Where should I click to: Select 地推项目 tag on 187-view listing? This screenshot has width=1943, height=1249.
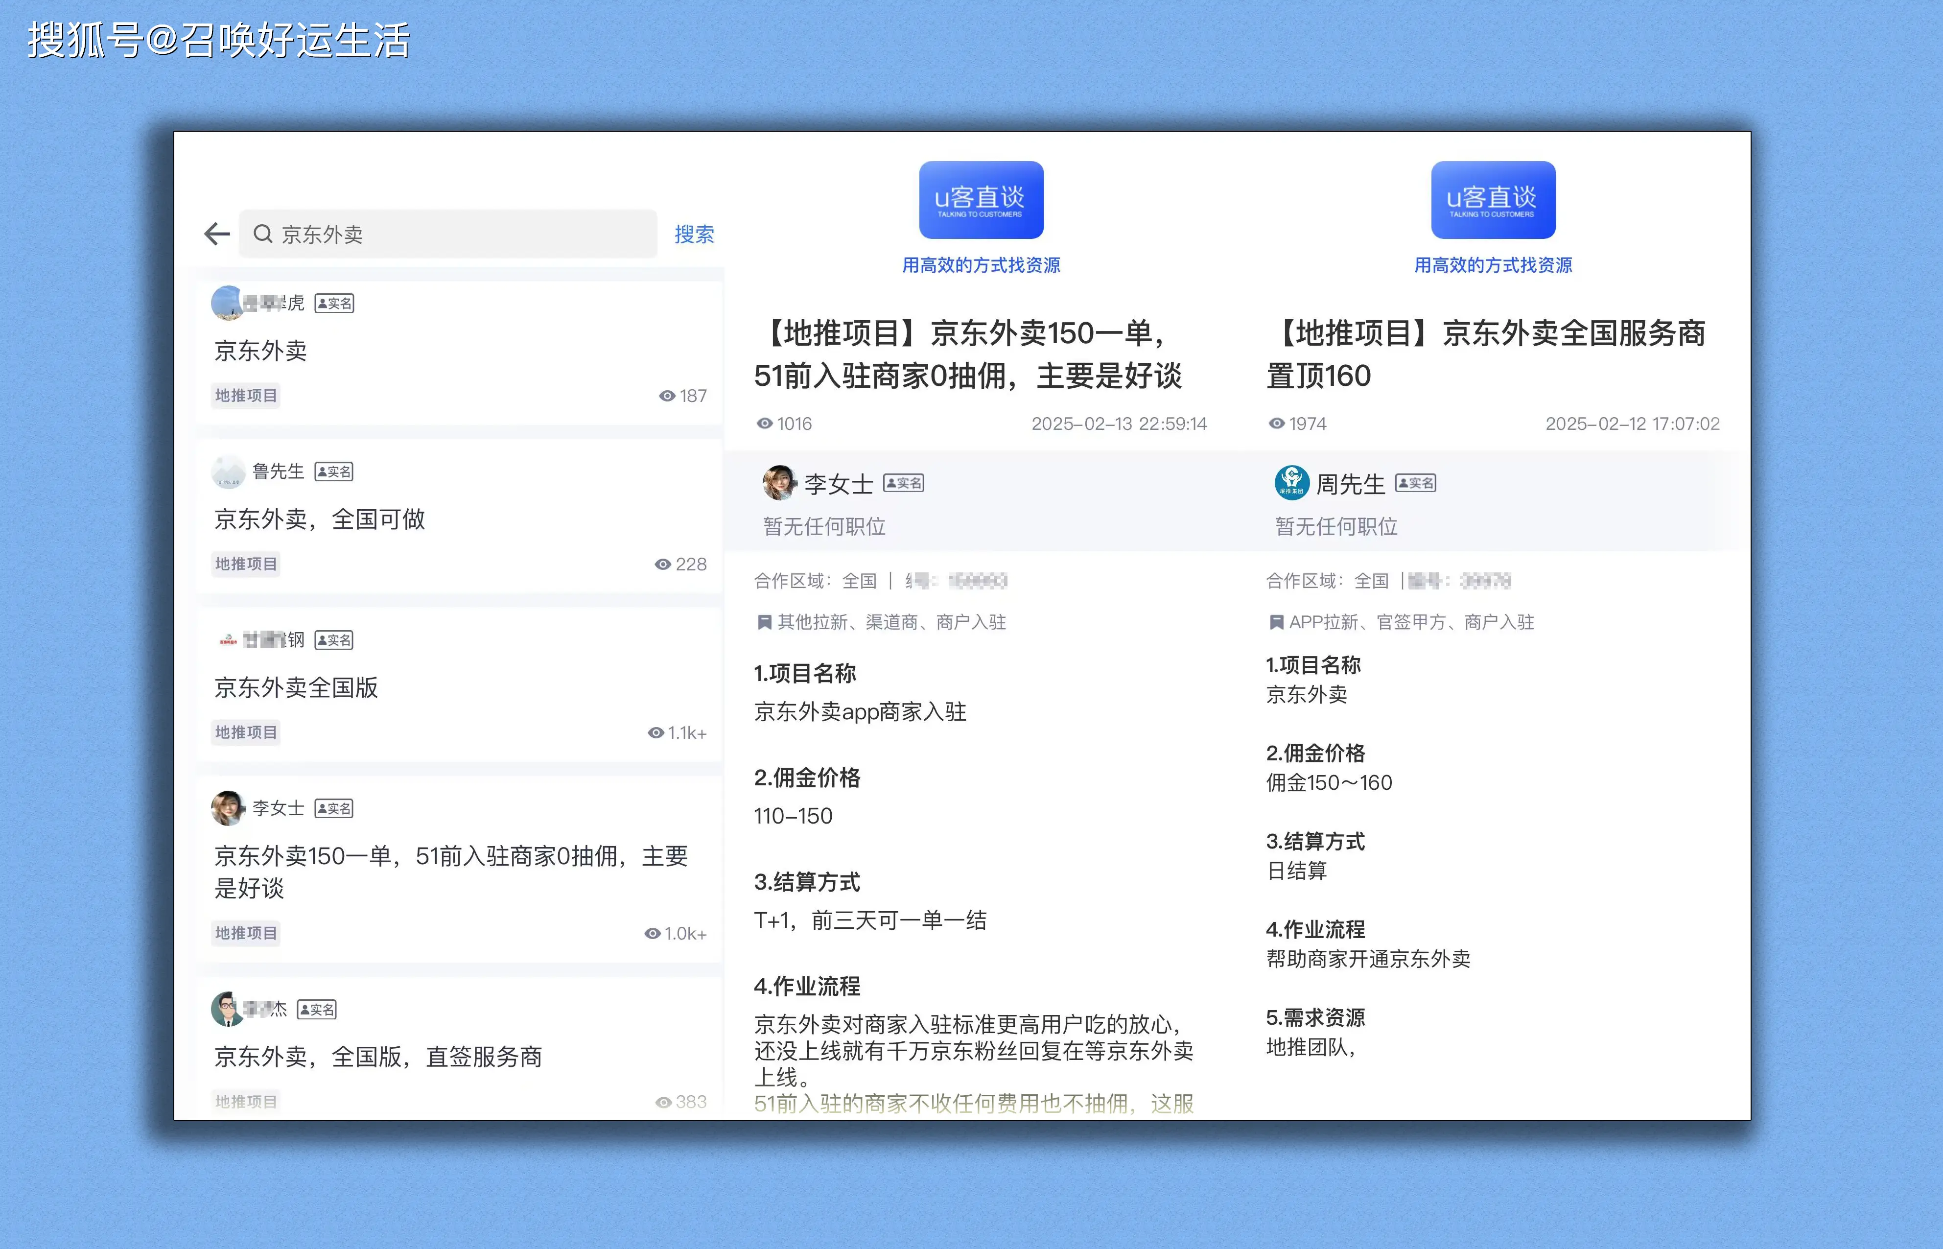click(246, 396)
